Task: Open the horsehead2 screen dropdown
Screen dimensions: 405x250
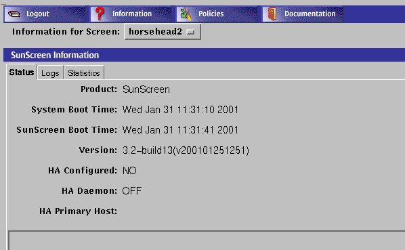Action: click(163, 32)
